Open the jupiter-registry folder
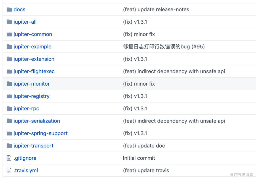Screen dimensions: 256x179 click(x=32, y=96)
